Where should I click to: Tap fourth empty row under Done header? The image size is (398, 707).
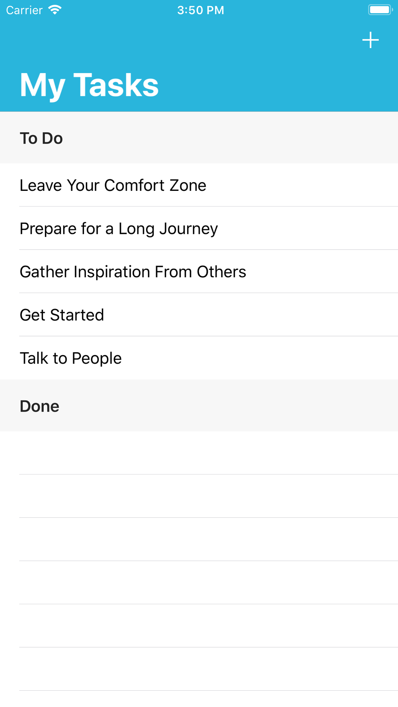coord(199,583)
